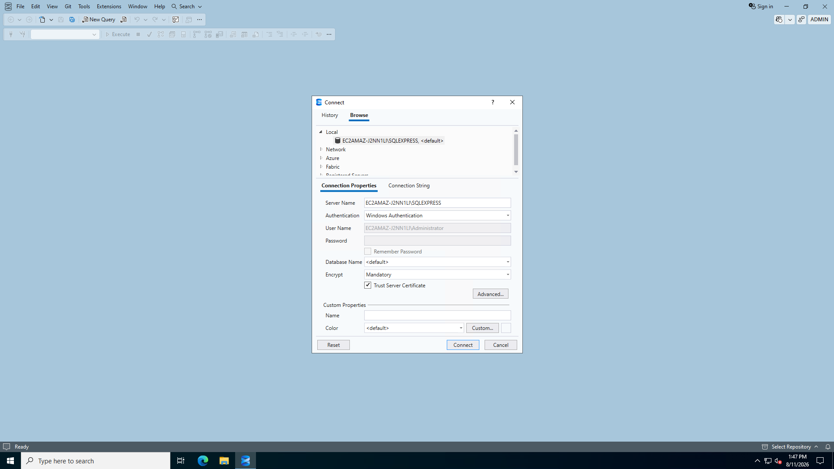Image resolution: width=834 pixels, height=469 pixels.
Task: Click the Parse checkmark icon
Action: coord(150,34)
